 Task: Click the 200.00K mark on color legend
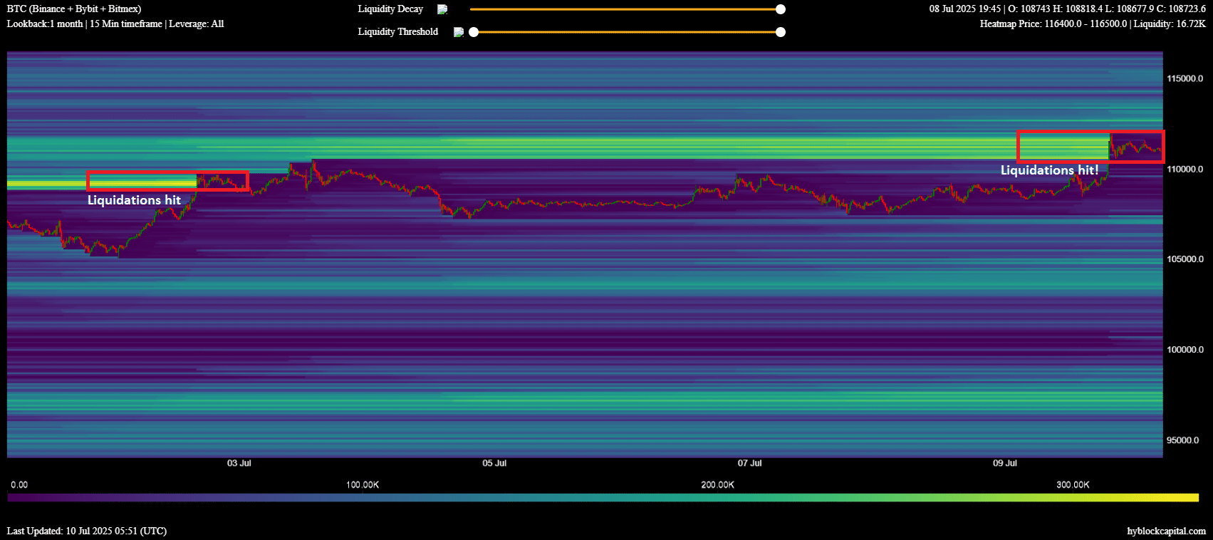tap(717, 484)
